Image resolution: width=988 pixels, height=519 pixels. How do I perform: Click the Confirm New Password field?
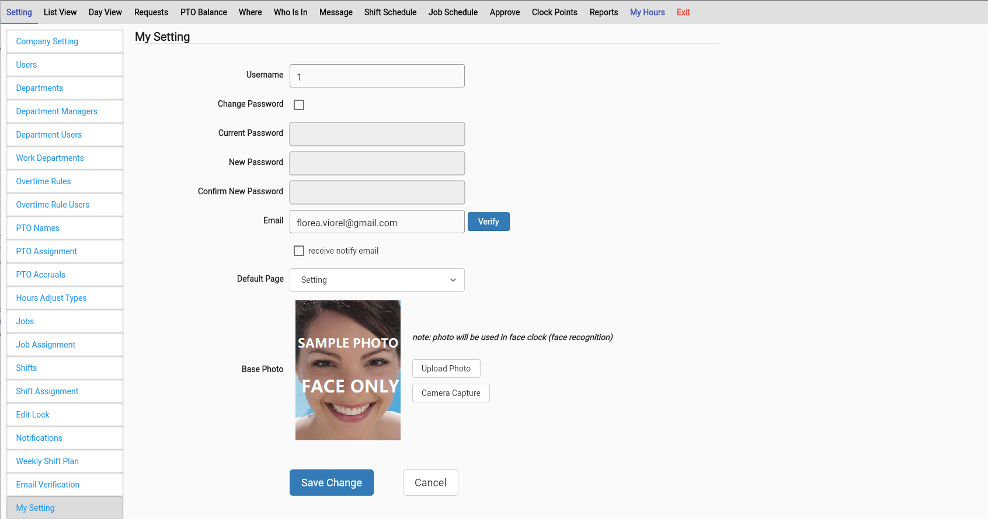pyautogui.click(x=377, y=192)
